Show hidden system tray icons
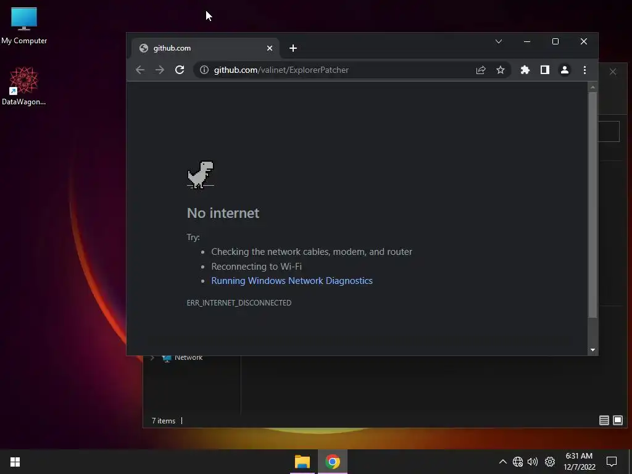This screenshot has width=632, height=474. (502, 462)
